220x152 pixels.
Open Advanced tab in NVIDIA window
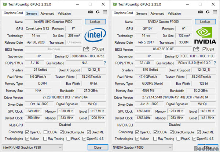point(157,13)
